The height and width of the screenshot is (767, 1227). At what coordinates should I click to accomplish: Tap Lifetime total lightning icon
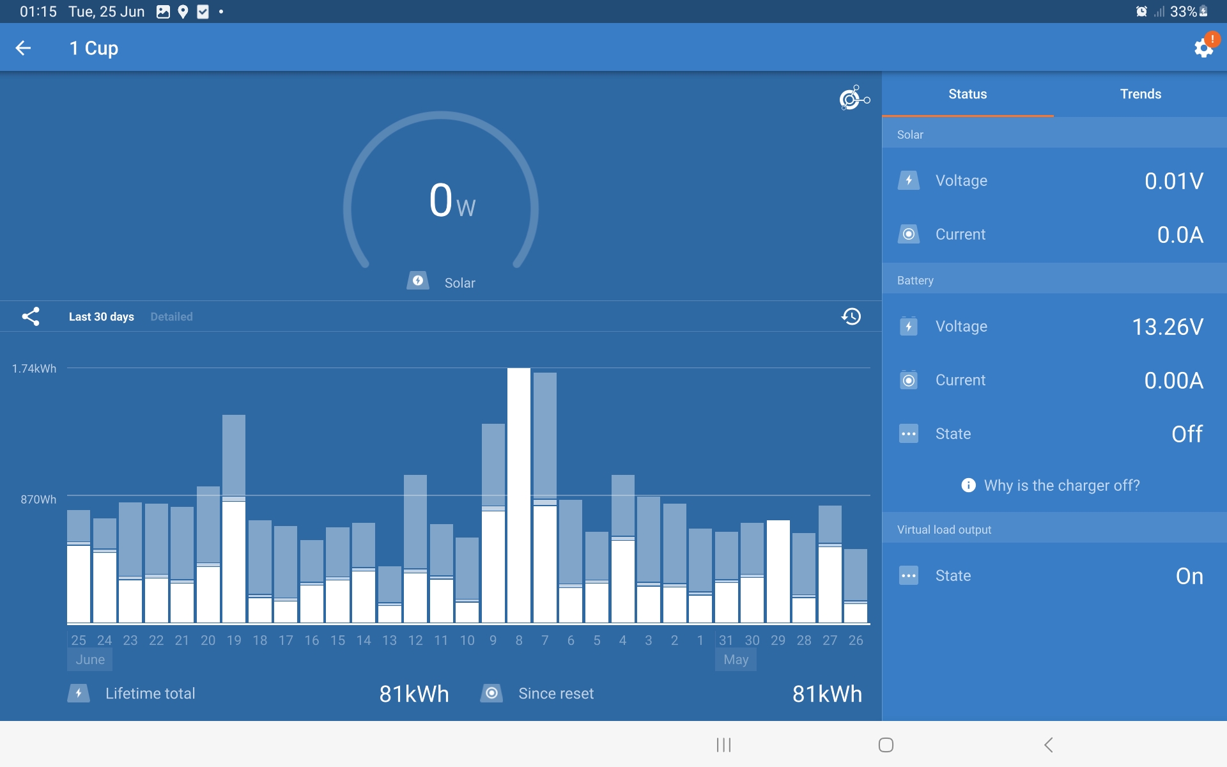pos(79,693)
